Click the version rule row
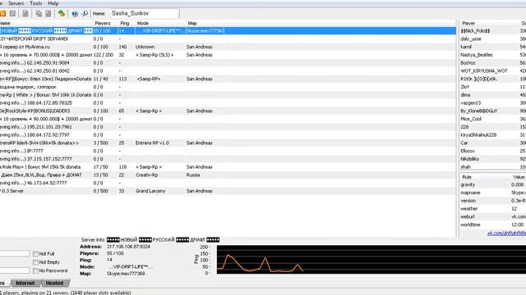 [x=493, y=201]
